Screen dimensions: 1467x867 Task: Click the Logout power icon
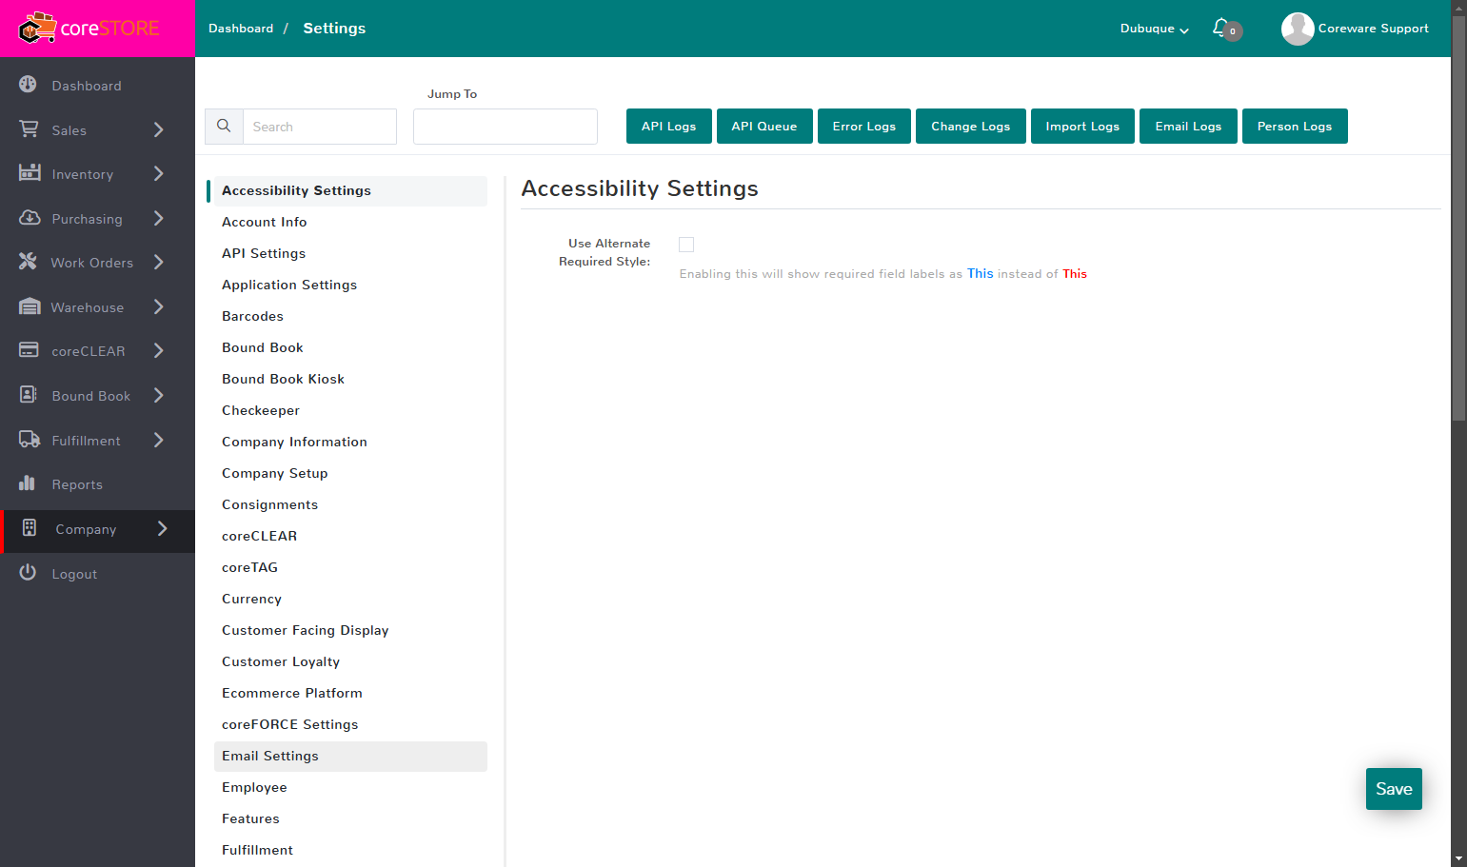(28, 573)
